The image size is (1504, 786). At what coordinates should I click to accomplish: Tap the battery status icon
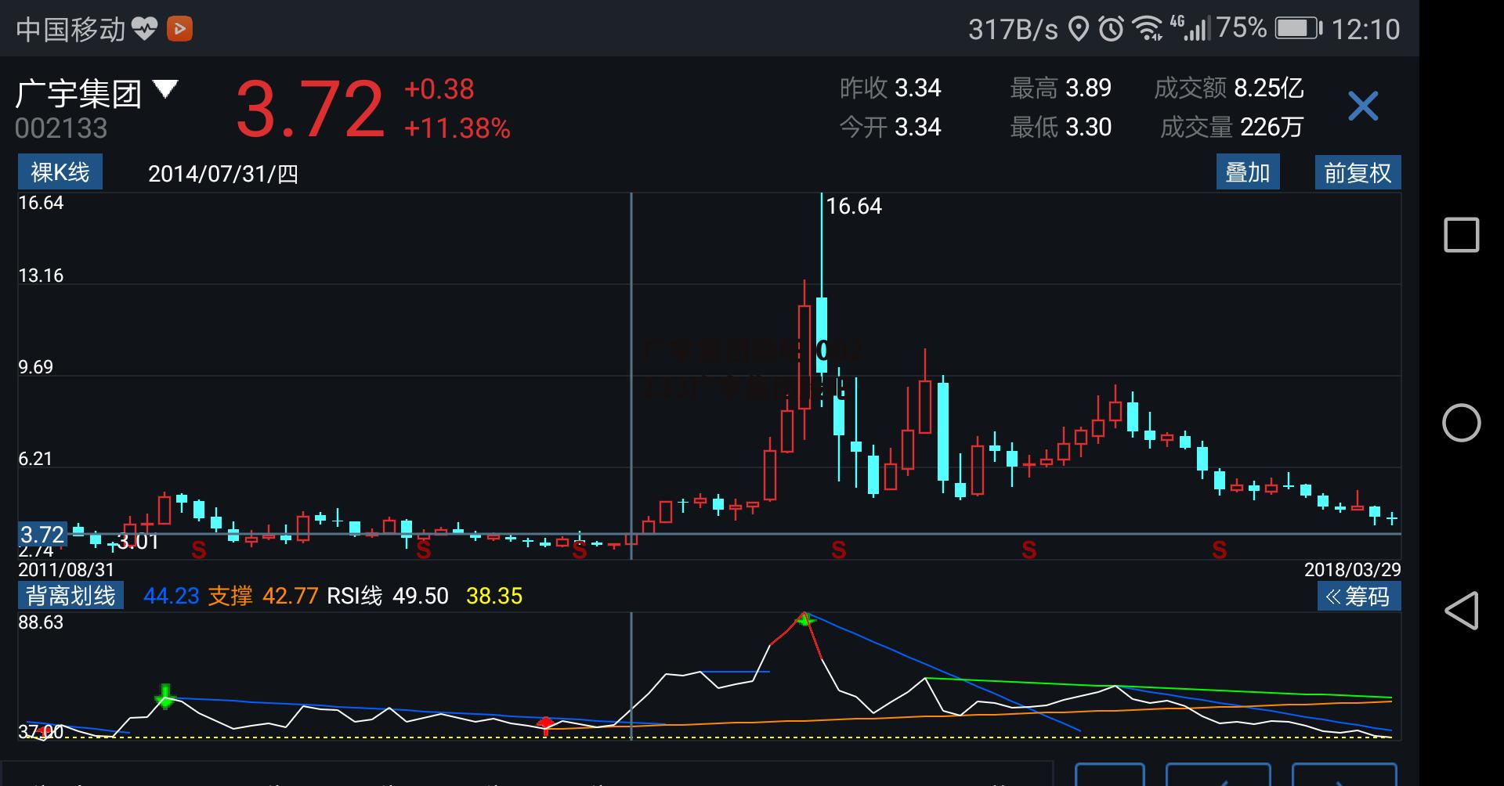(x=1298, y=30)
